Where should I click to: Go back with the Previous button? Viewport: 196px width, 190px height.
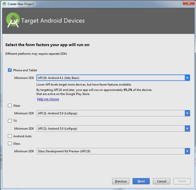[121, 181]
